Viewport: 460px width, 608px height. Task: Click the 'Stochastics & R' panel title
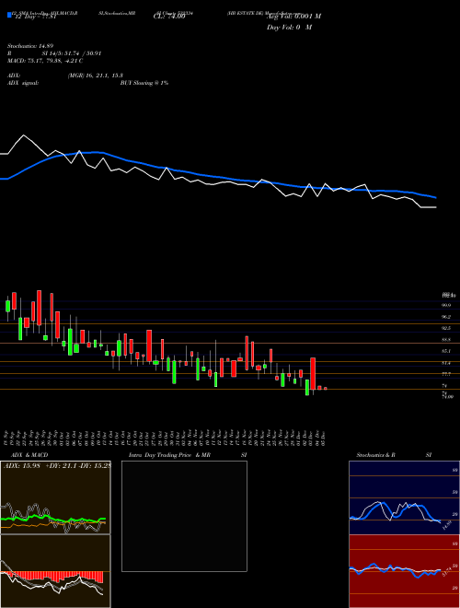[376, 455]
